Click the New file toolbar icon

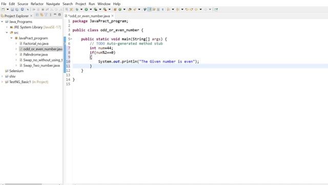coord(3,9)
